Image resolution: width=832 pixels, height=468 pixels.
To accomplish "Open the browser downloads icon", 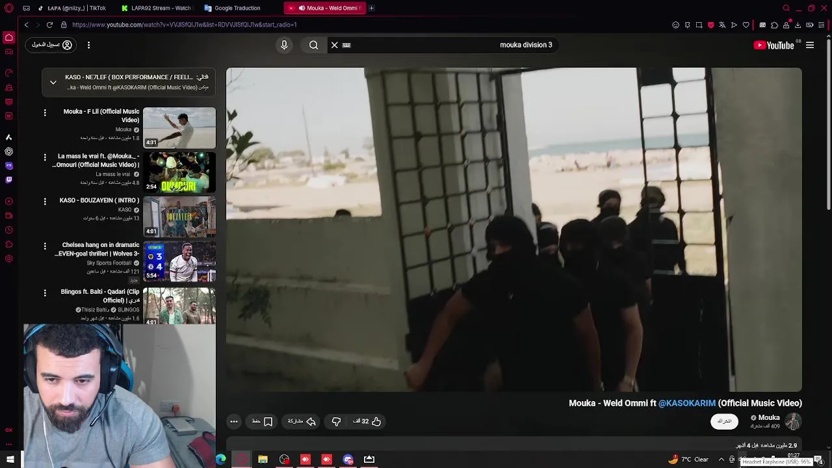I will click(x=798, y=25).
